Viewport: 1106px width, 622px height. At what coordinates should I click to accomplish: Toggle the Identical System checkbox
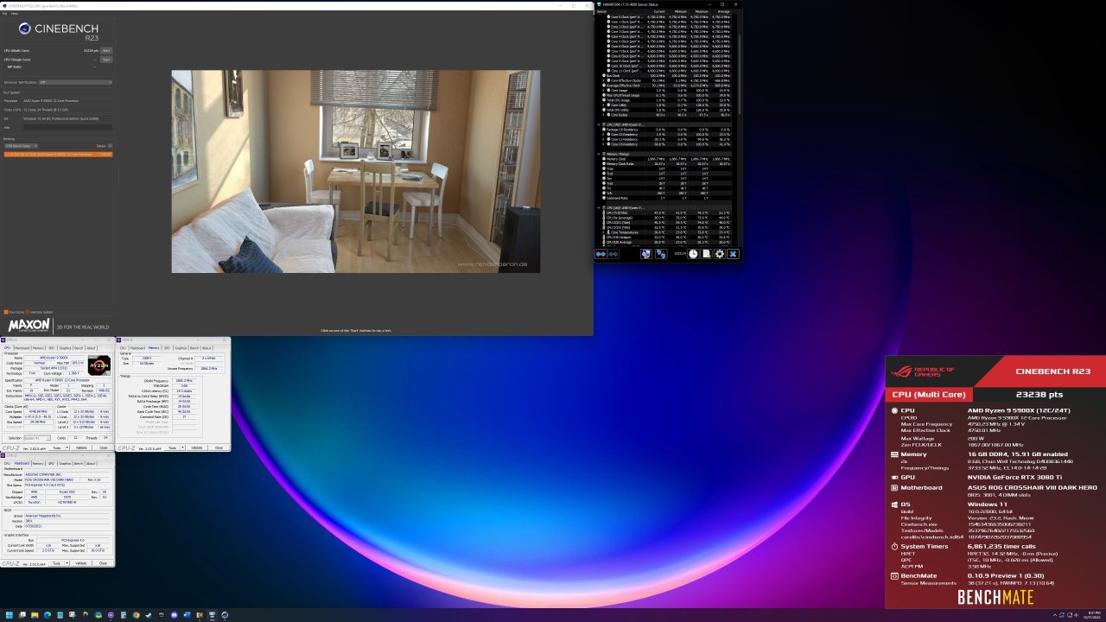[27, 312]
